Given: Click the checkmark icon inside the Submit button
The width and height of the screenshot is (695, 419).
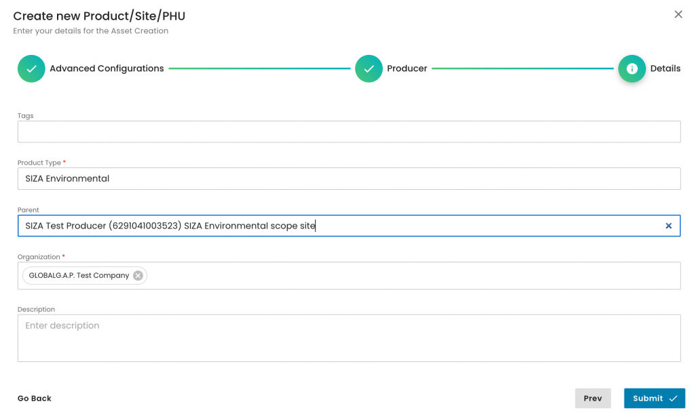Looking at the screenshot, I should (x=673, y=399).
